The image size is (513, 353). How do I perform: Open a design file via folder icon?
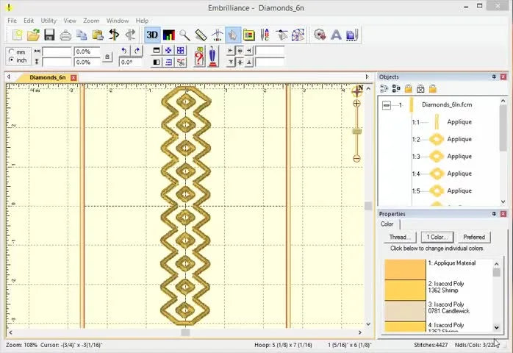33,35
